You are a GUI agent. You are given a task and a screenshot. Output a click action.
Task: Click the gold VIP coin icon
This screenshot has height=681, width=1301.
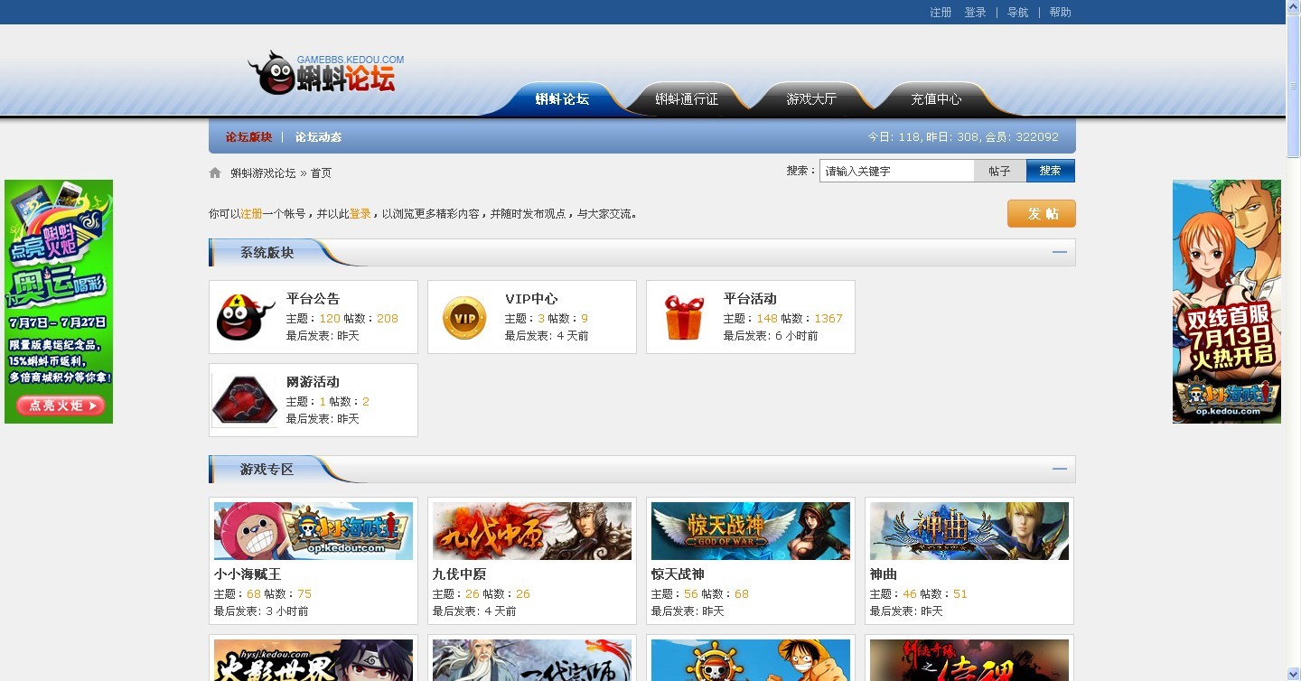[464, 318]
